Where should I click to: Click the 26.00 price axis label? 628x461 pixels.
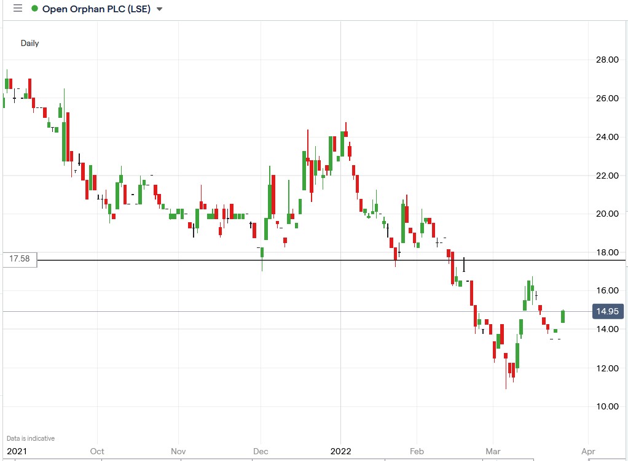click(607, 98)
